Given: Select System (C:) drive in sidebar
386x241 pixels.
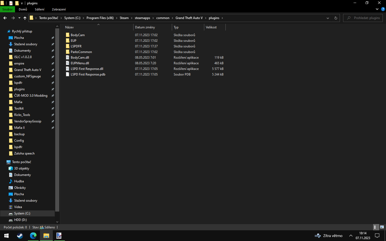Looking at the screenshot, I should tap(22, 213).
